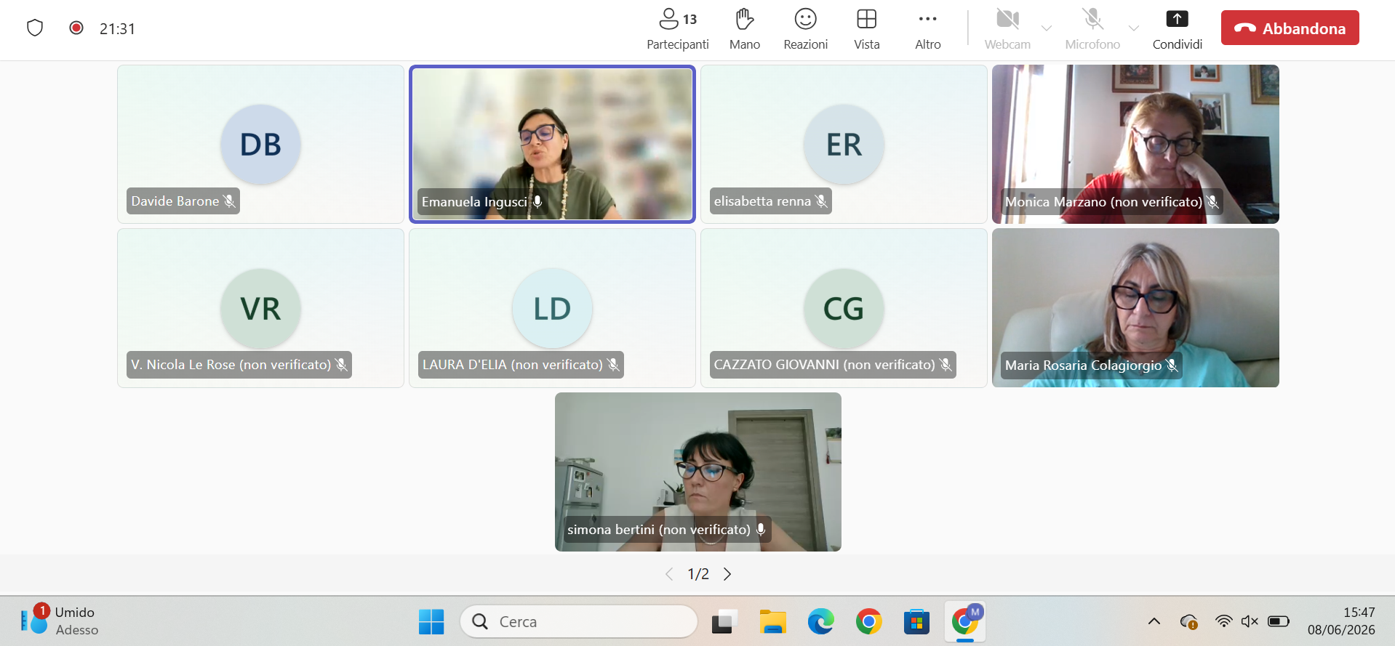Click the Cerca taskbar search field
Viewport: 1395px width, 646px height.
(578, 622)
